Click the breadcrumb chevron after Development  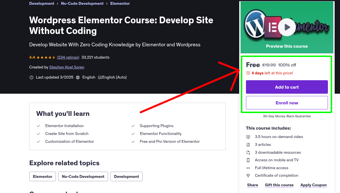[x=58, y=4]
